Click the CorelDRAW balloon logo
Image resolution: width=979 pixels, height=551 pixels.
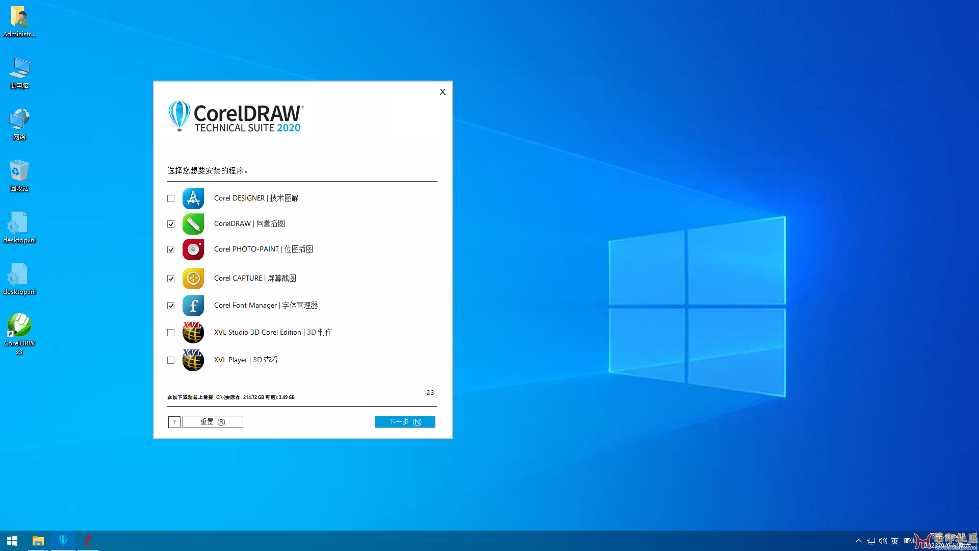point(179,116)
